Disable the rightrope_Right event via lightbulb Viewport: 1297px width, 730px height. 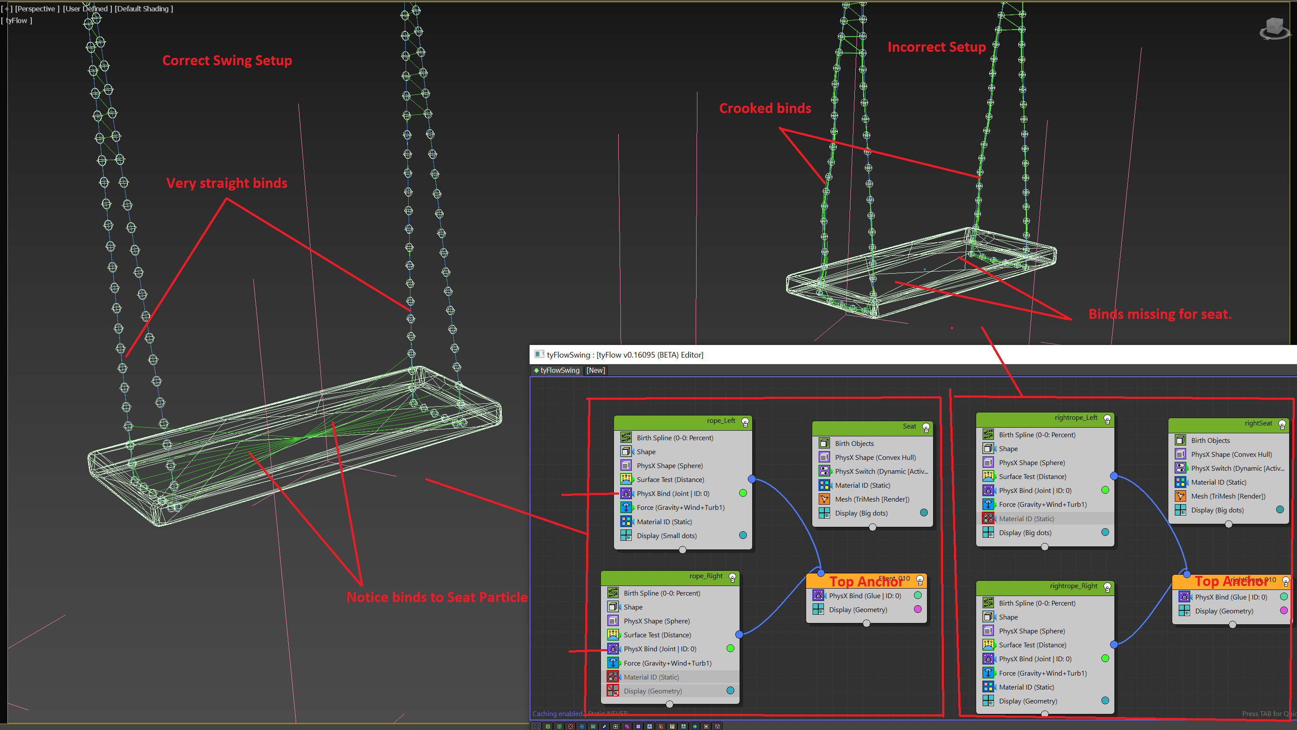[x=1107, y=587]
